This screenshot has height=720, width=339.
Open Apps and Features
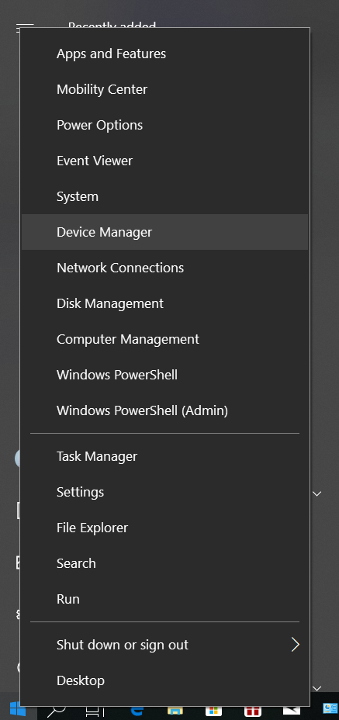[x=164, y=54]
